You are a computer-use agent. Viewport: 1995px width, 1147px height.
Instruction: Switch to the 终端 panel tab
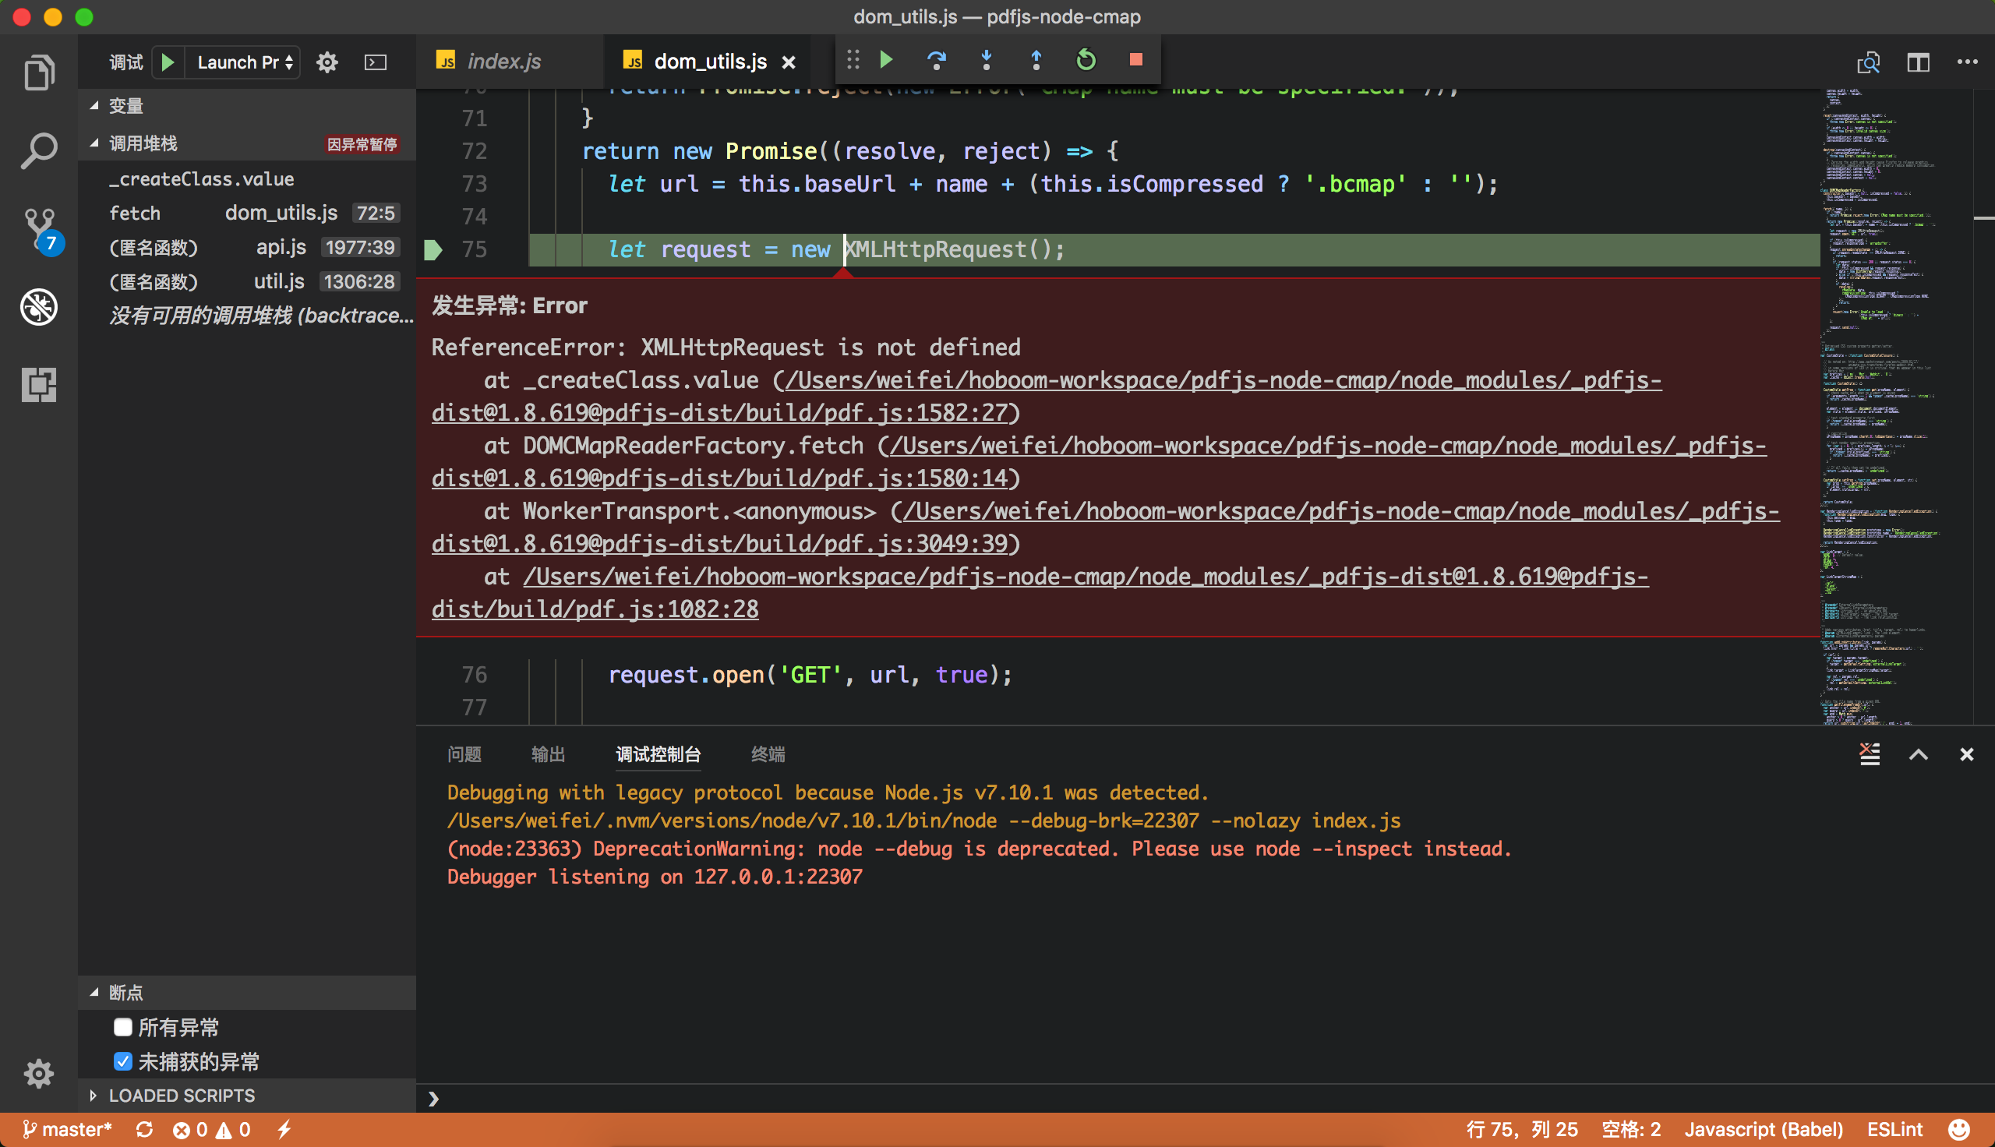point(767,754)
